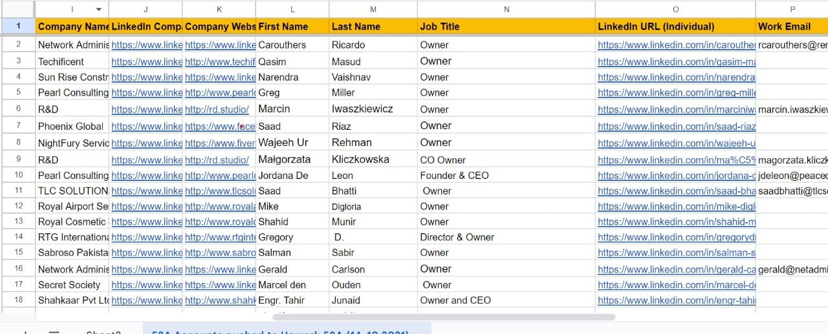828x334 pixels.
Task: Select the "Founder & CEO" job title cell
Action: 506,176
